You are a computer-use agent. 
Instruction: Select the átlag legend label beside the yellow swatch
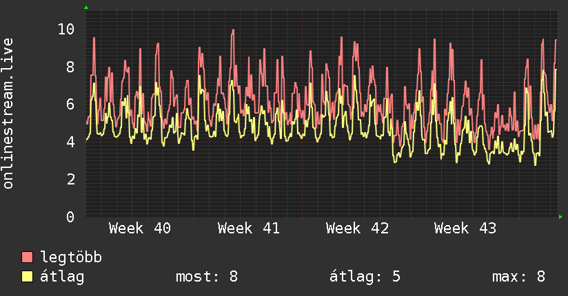tap(62, 277)
